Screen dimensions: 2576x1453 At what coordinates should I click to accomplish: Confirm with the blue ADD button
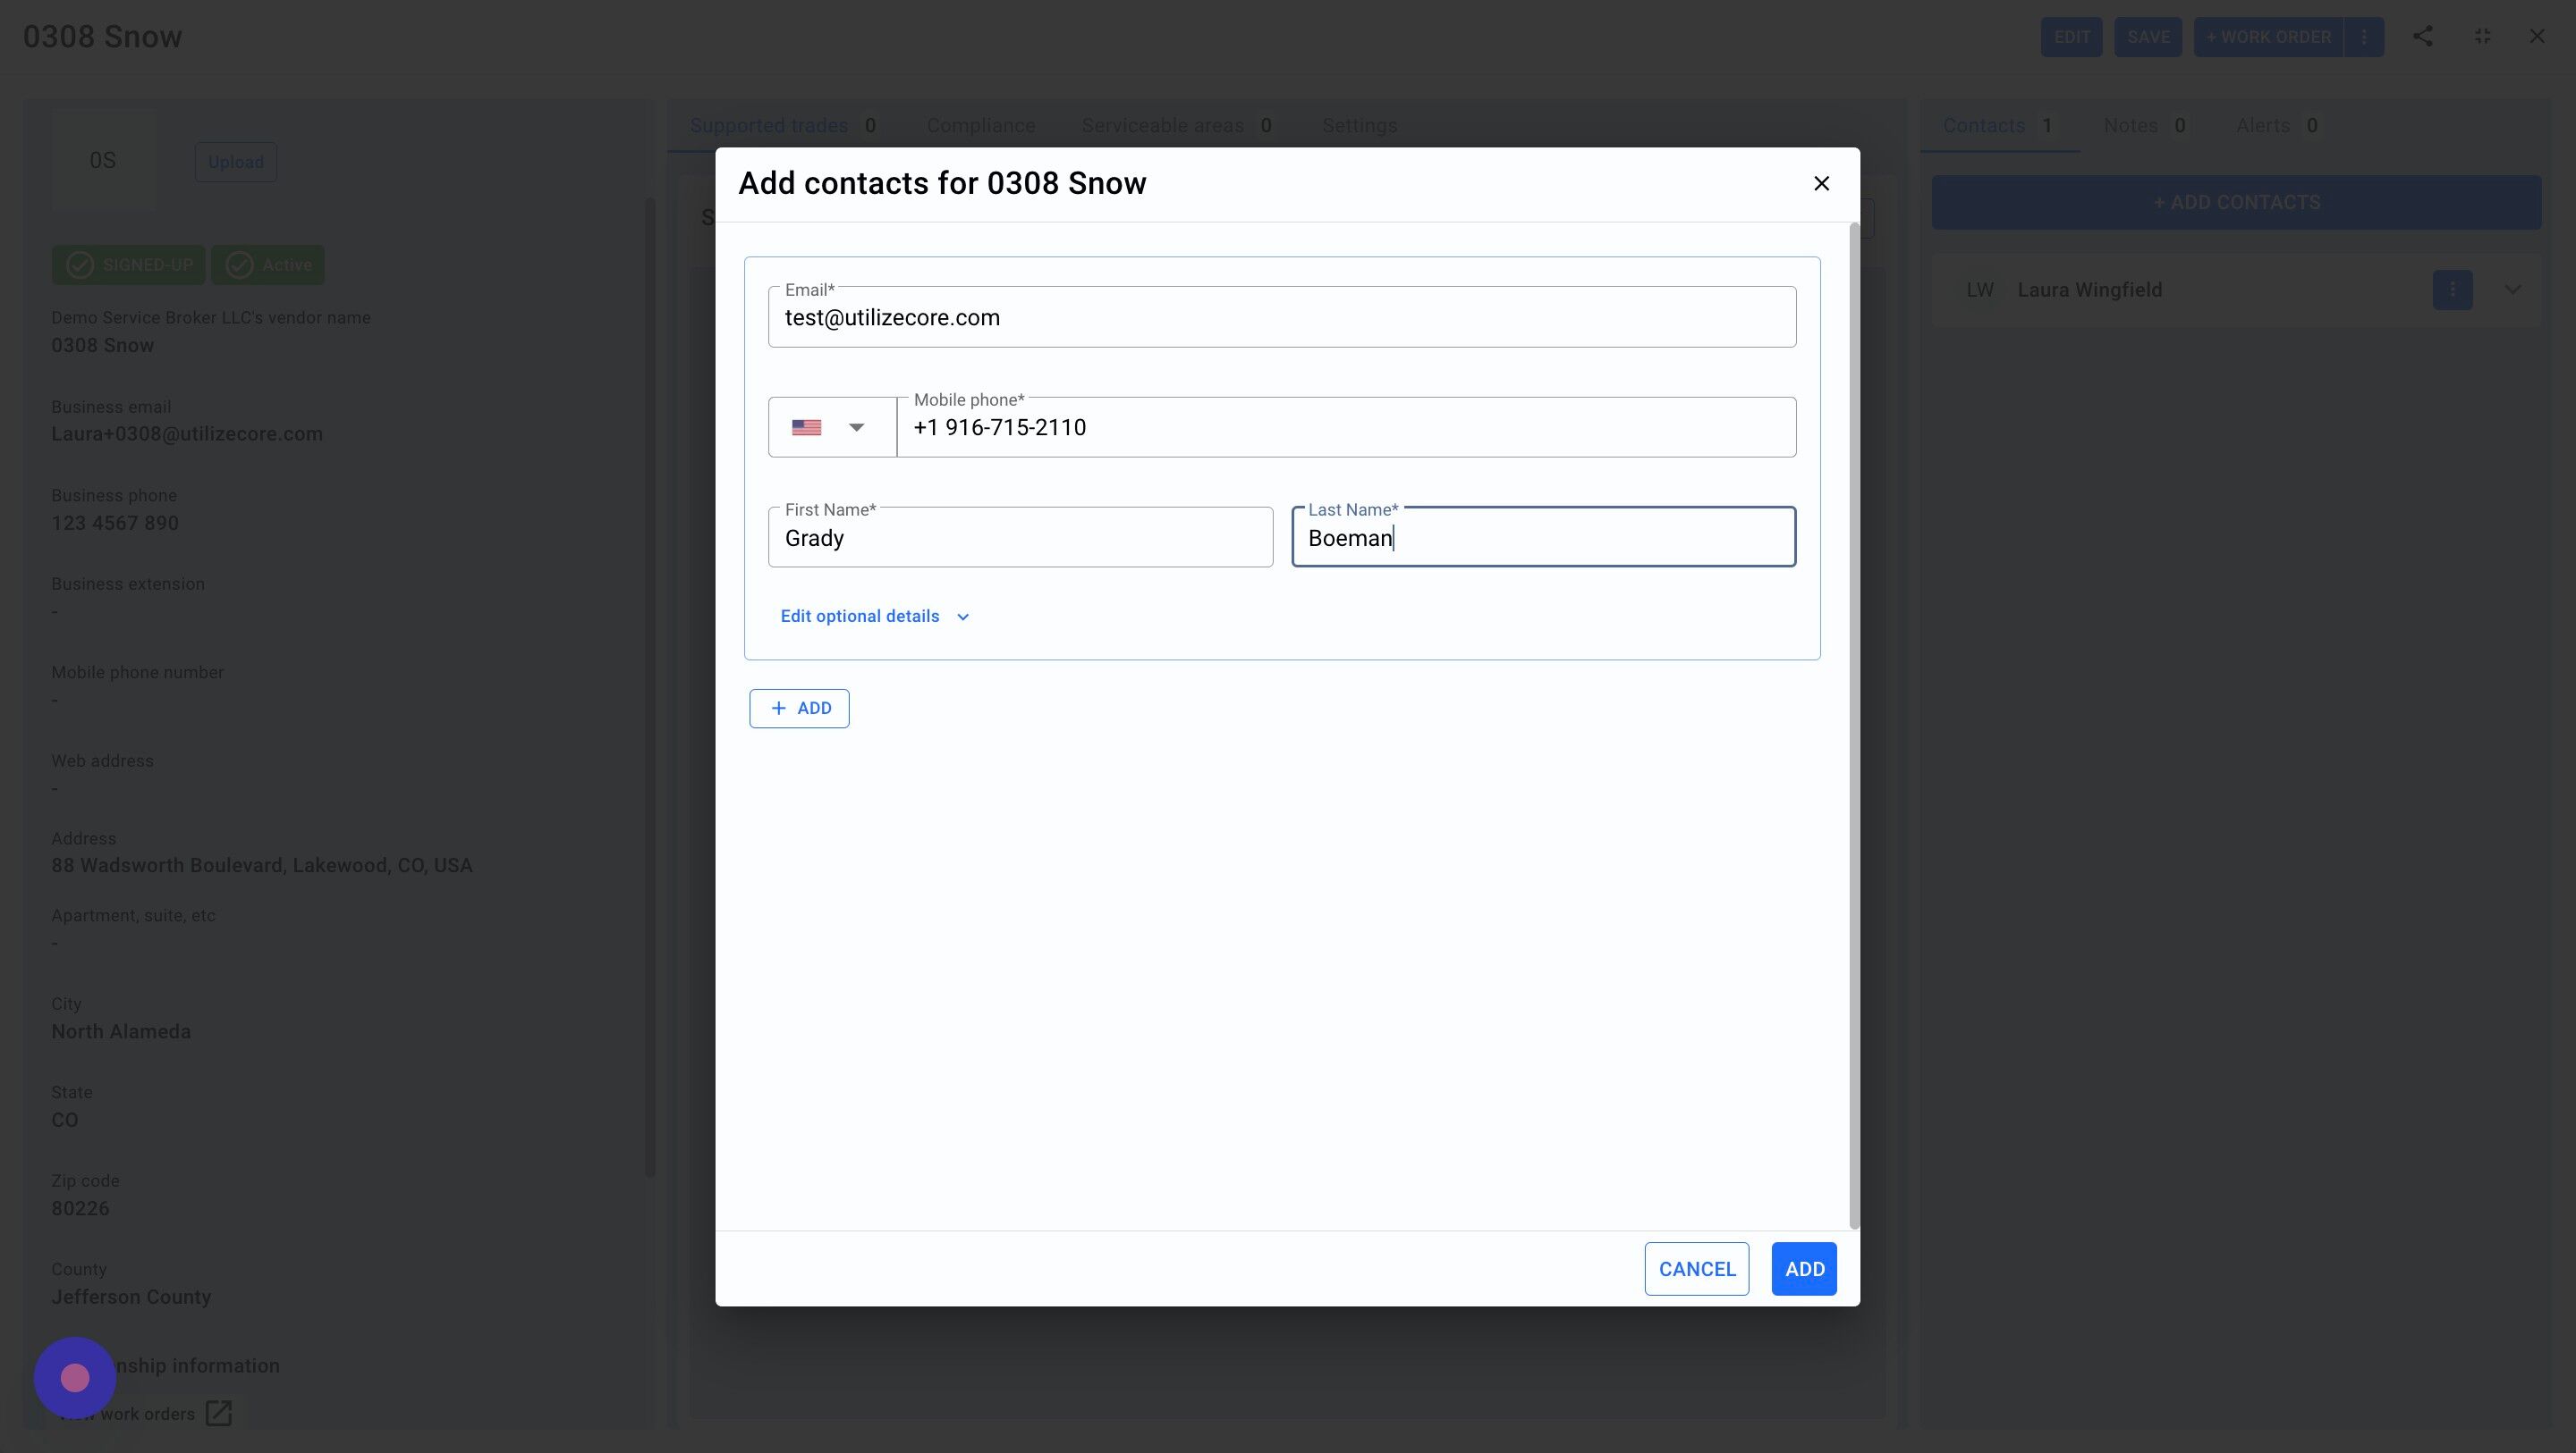click(x=1803, y=1269)
